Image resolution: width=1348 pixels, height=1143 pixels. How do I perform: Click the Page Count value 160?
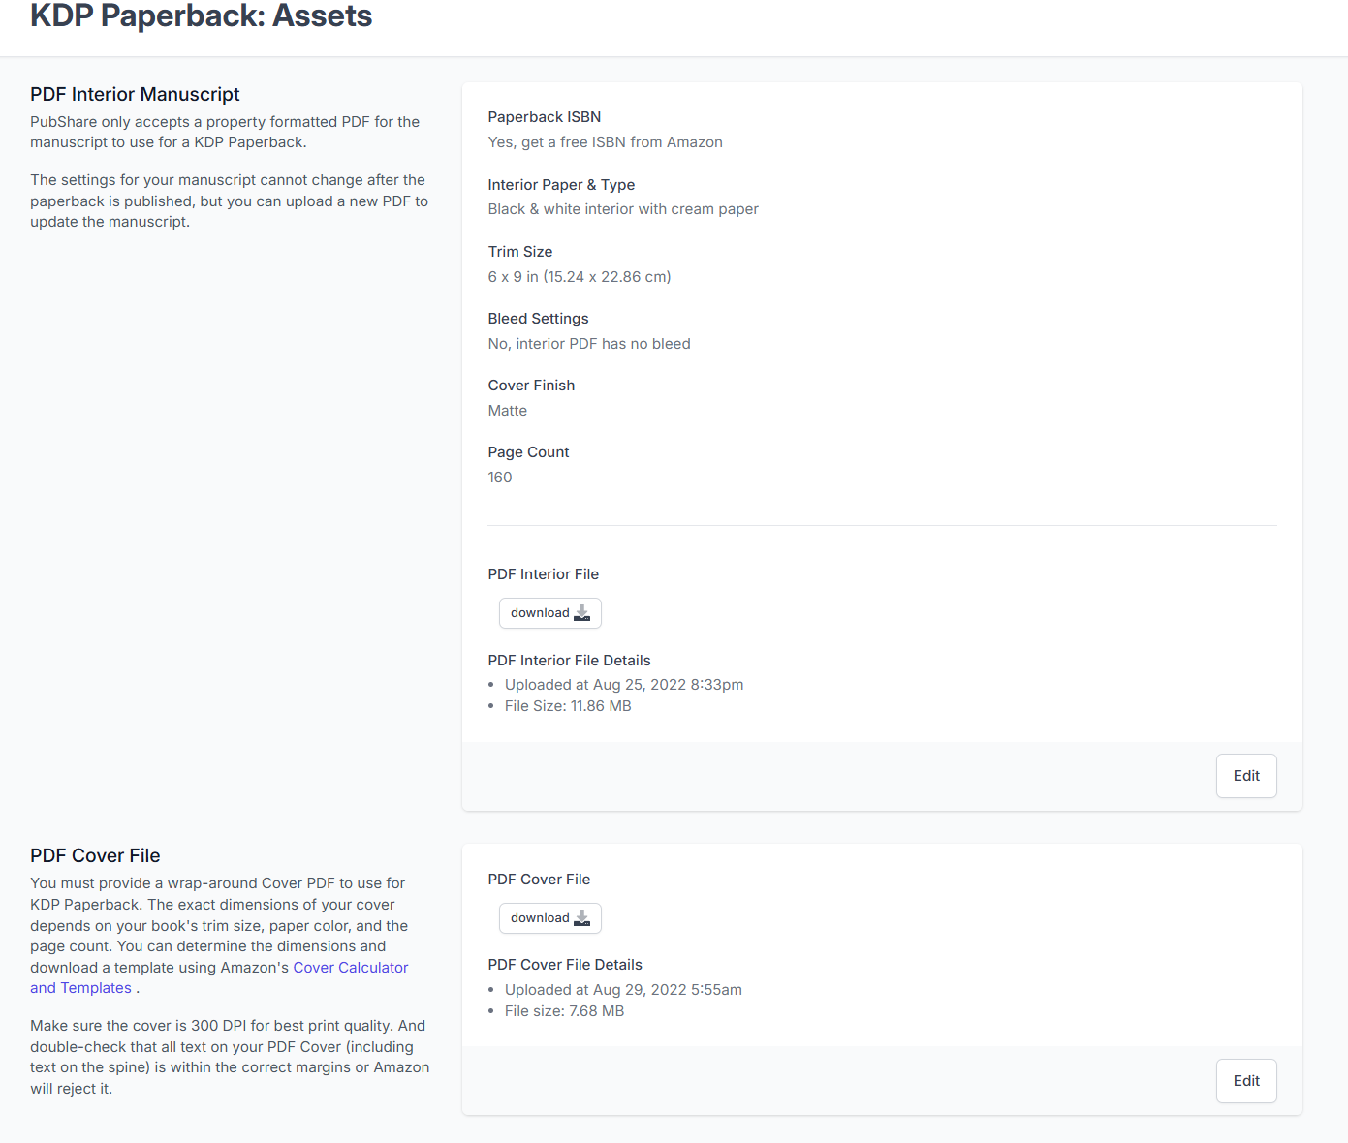(x=499, y=478)
